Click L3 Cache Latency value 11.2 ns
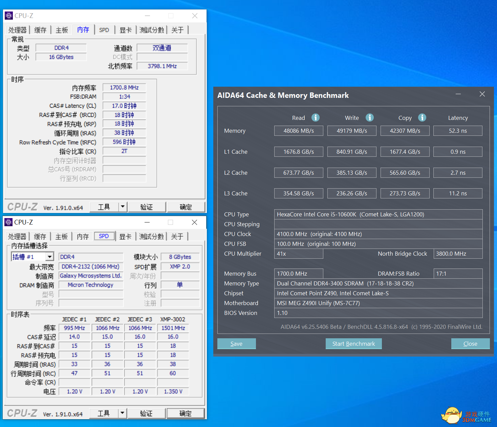The image size is (497, 427). point(458,193)
